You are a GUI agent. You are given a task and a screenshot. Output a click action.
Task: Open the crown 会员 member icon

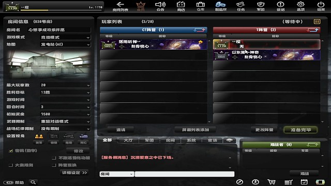click(x=141, y=6)
